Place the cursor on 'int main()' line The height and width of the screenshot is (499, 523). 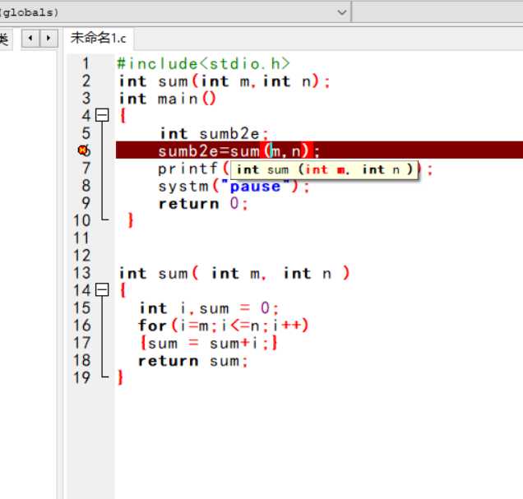click(168, 99)
